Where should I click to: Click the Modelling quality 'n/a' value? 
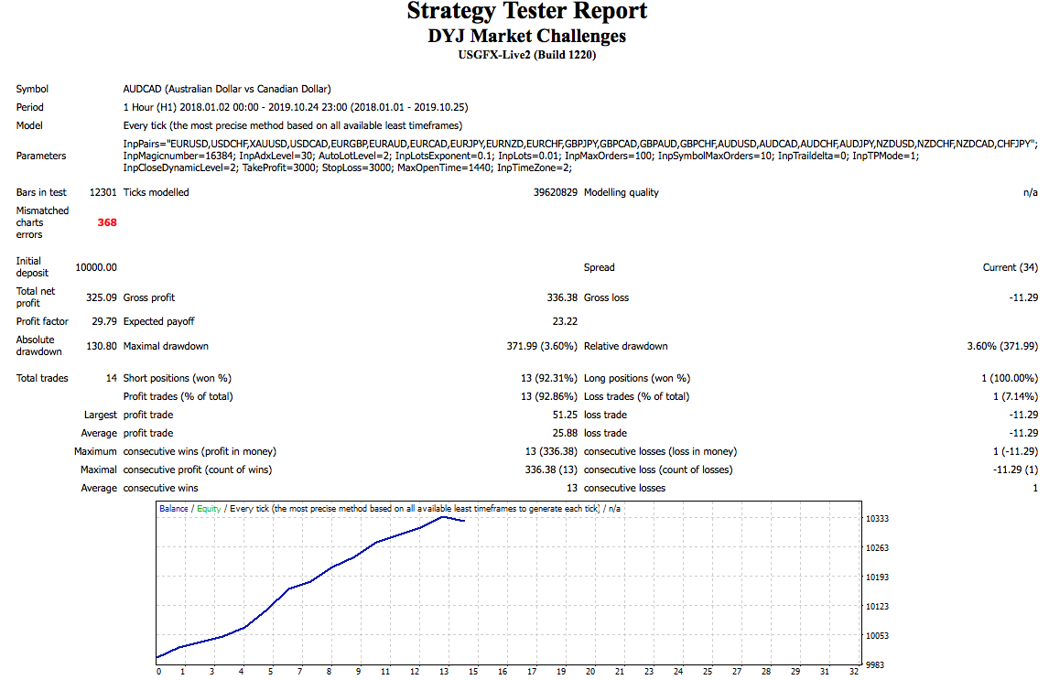coord(1031,192)
